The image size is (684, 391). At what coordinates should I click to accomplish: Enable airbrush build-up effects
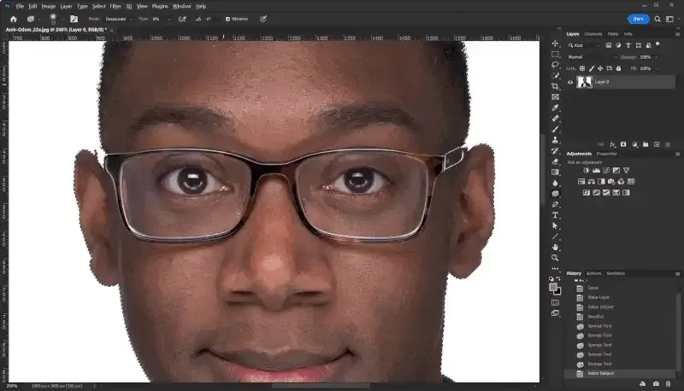(x=182, y=19)
